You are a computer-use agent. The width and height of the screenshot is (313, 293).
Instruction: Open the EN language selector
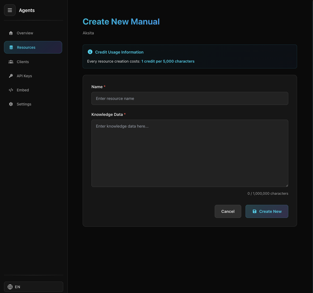[x=33, y=287]
